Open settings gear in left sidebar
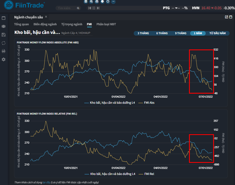The height and width of the screenshot is (185, 235). pyautogui.click(x=4, y=59)
